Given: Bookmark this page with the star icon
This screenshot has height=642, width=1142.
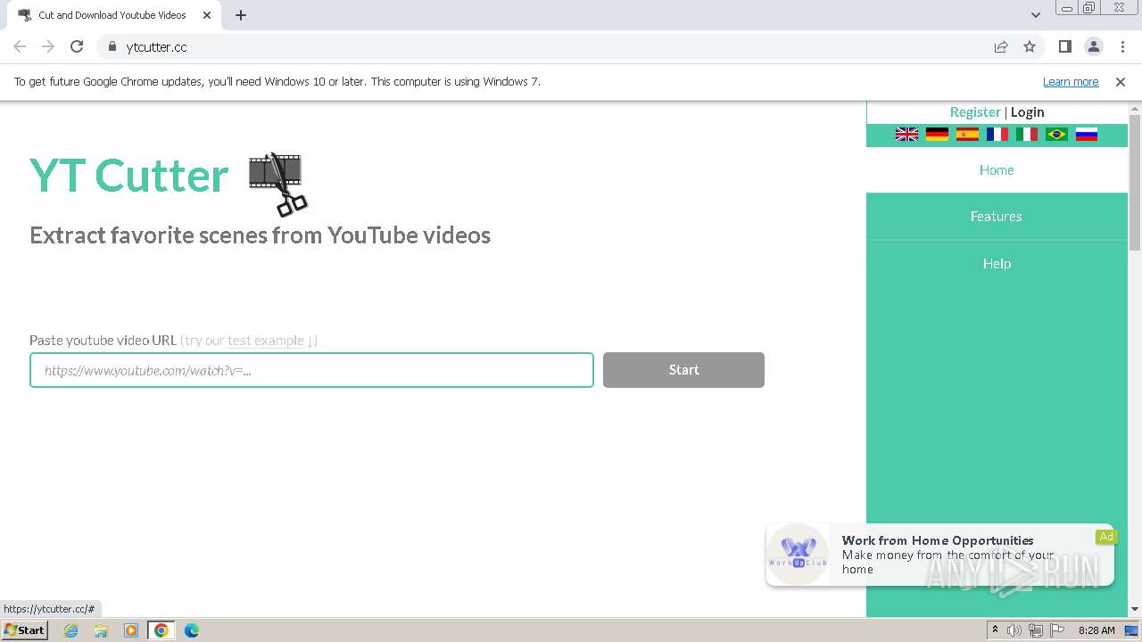Looking at the screenshot, I should point(1030,46).
